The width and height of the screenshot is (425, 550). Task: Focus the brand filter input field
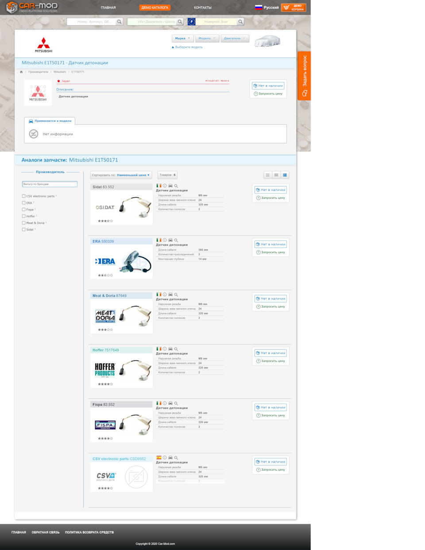[50, 184]
